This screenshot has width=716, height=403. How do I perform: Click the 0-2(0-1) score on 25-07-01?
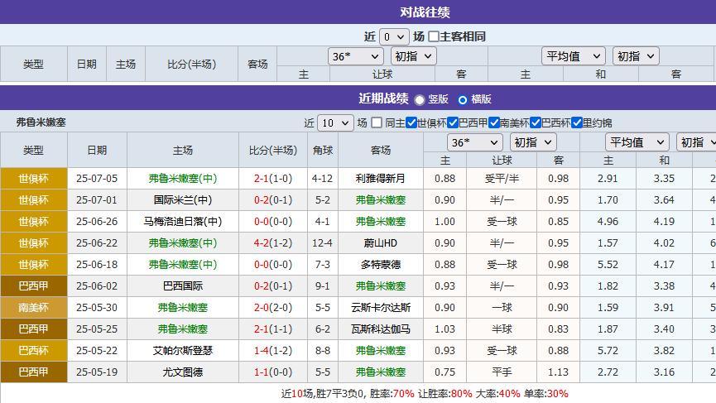pyautogui.click(x=273, y=200)
